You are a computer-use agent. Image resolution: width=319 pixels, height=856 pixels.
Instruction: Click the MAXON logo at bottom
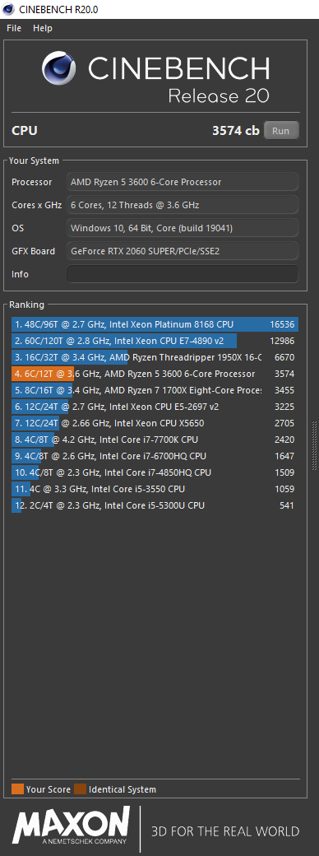[x=72, y=826]
